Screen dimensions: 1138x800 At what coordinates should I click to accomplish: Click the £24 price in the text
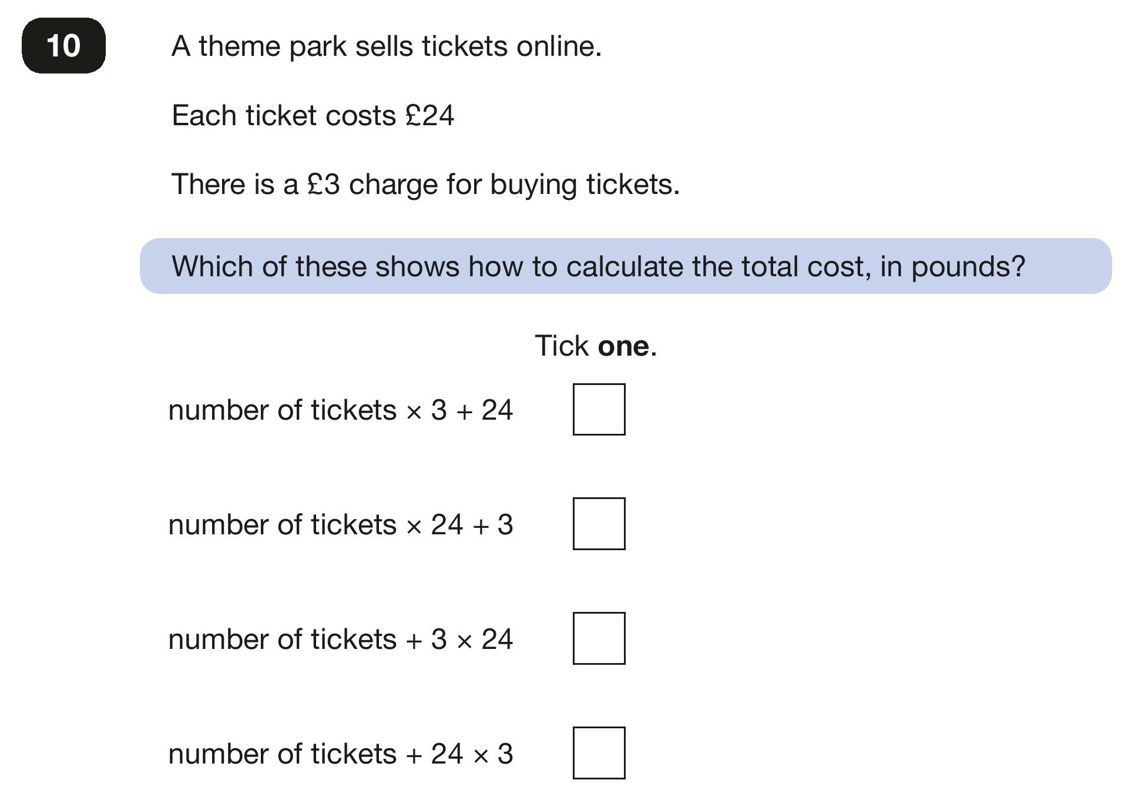pyautogui.click(x=430, y=115)
